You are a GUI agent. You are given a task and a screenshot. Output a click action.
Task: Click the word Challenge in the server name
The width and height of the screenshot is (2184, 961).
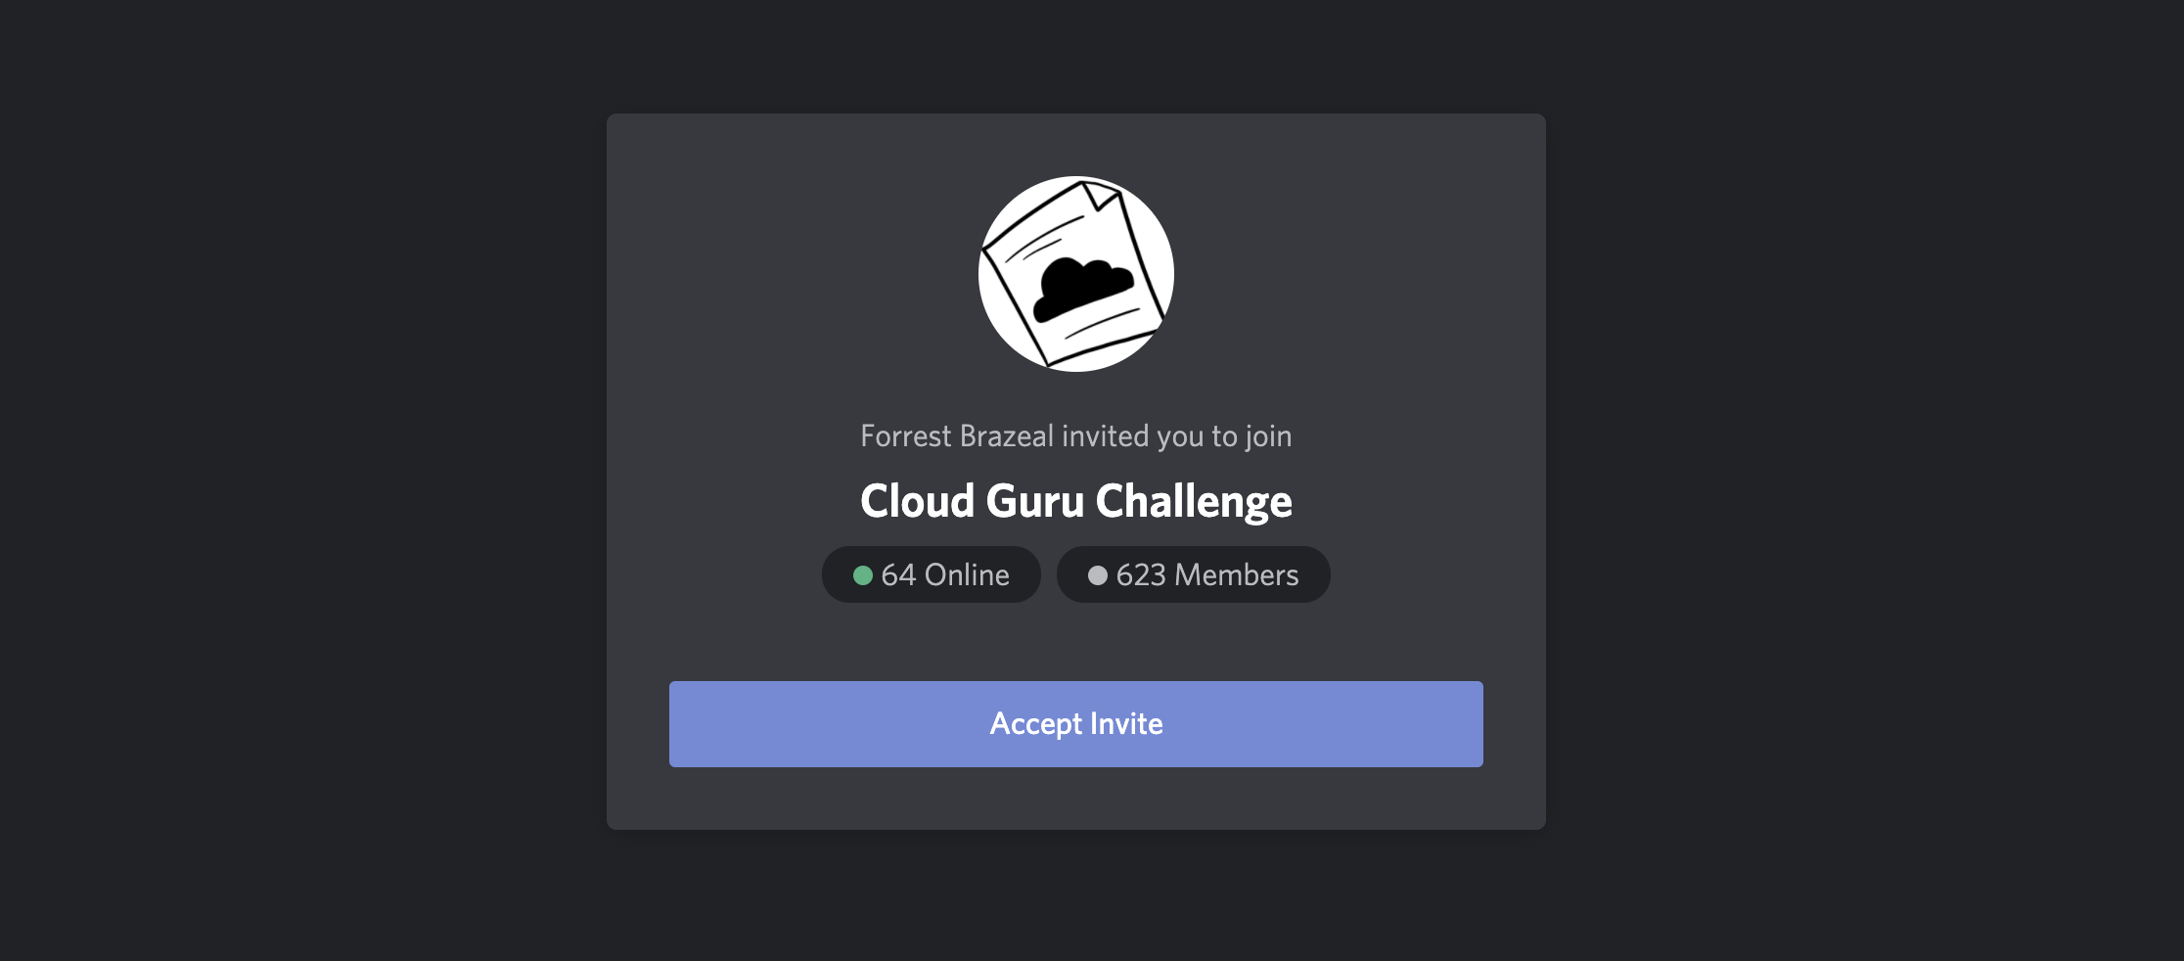tap(1194, 501)
